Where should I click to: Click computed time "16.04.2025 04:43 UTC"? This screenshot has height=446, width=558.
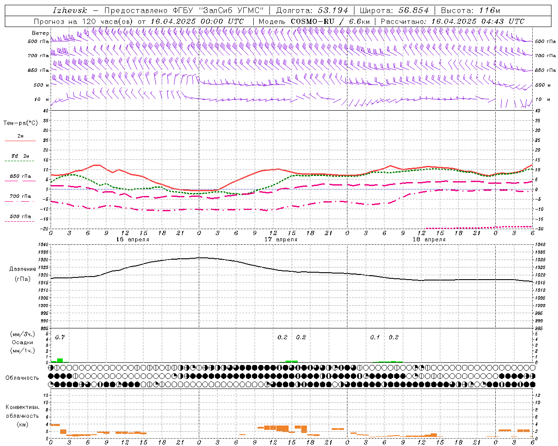[478, 21]
